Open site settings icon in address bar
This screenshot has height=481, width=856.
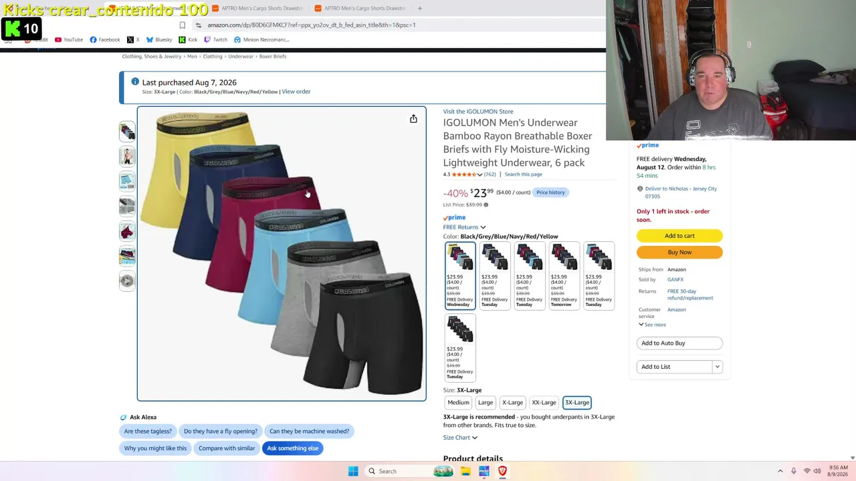(198, 25)
